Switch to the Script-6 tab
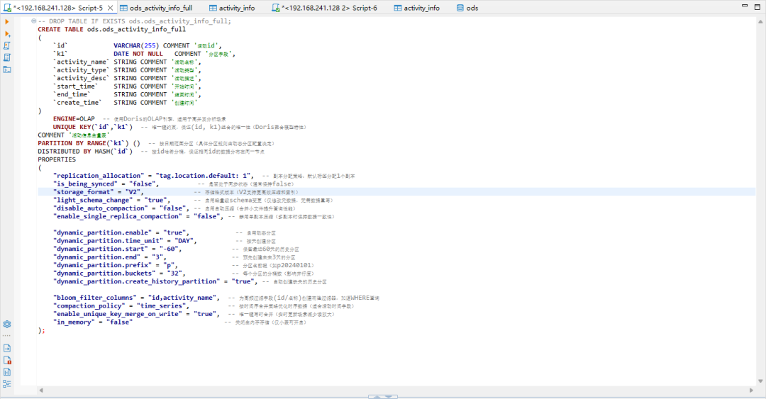 325,8
